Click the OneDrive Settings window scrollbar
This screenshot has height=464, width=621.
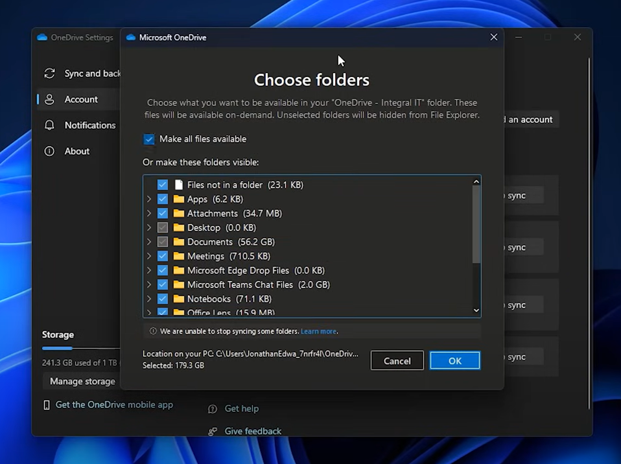pos(589,233)
